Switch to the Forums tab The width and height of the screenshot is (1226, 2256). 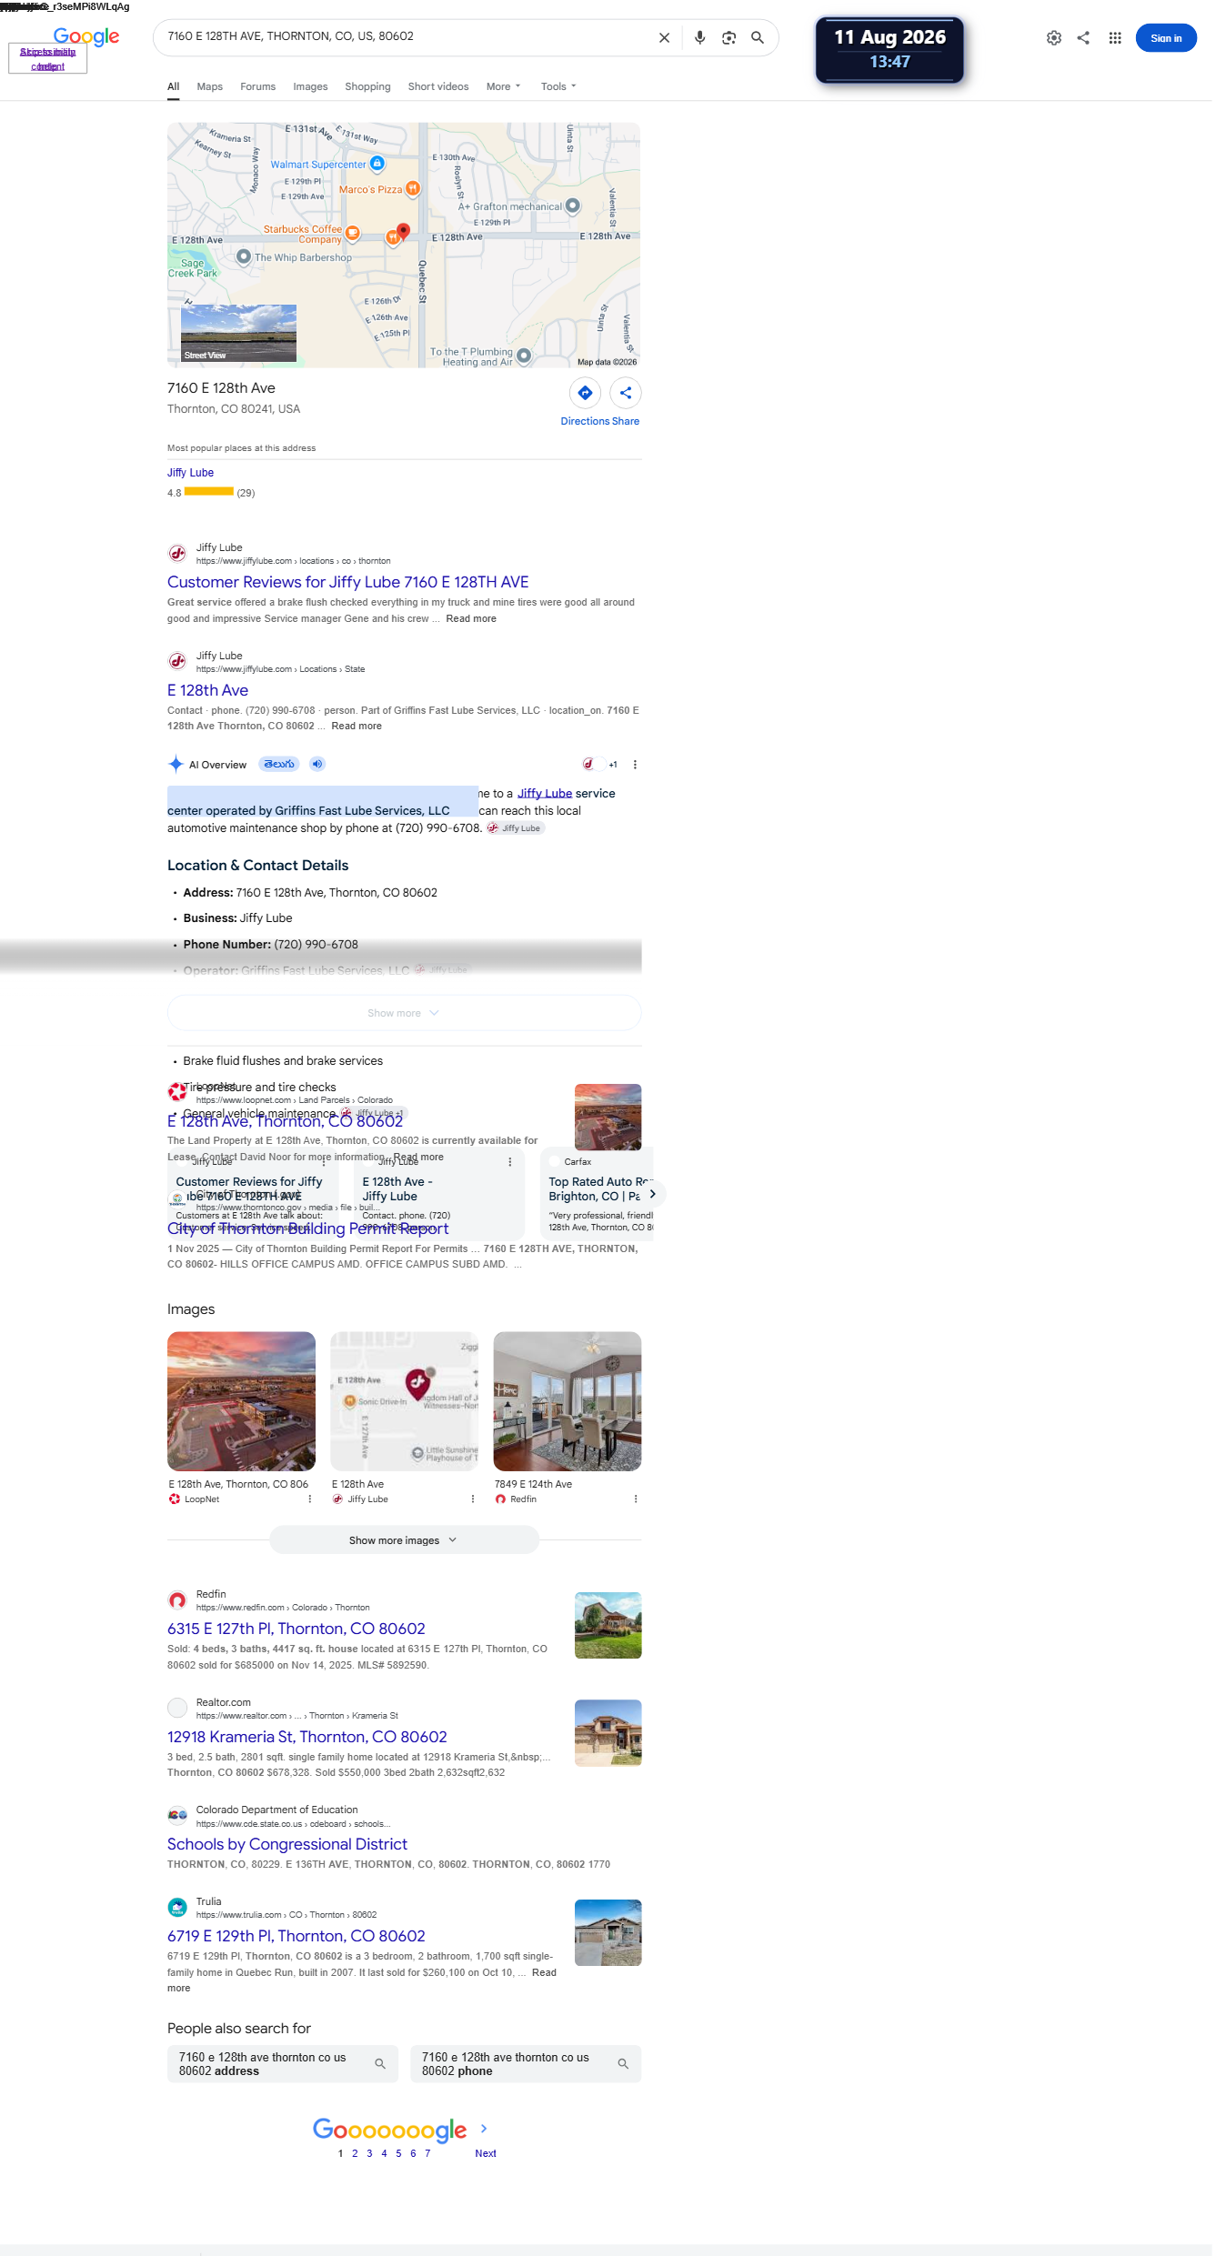pos(258,86)
